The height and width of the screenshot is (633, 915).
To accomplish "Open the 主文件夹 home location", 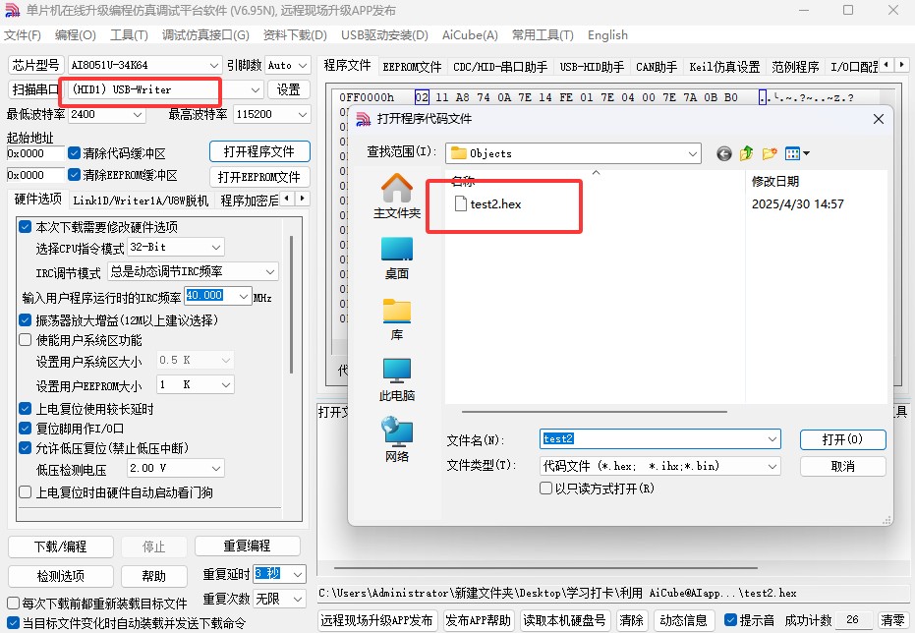I will click(x=397, y=196).
